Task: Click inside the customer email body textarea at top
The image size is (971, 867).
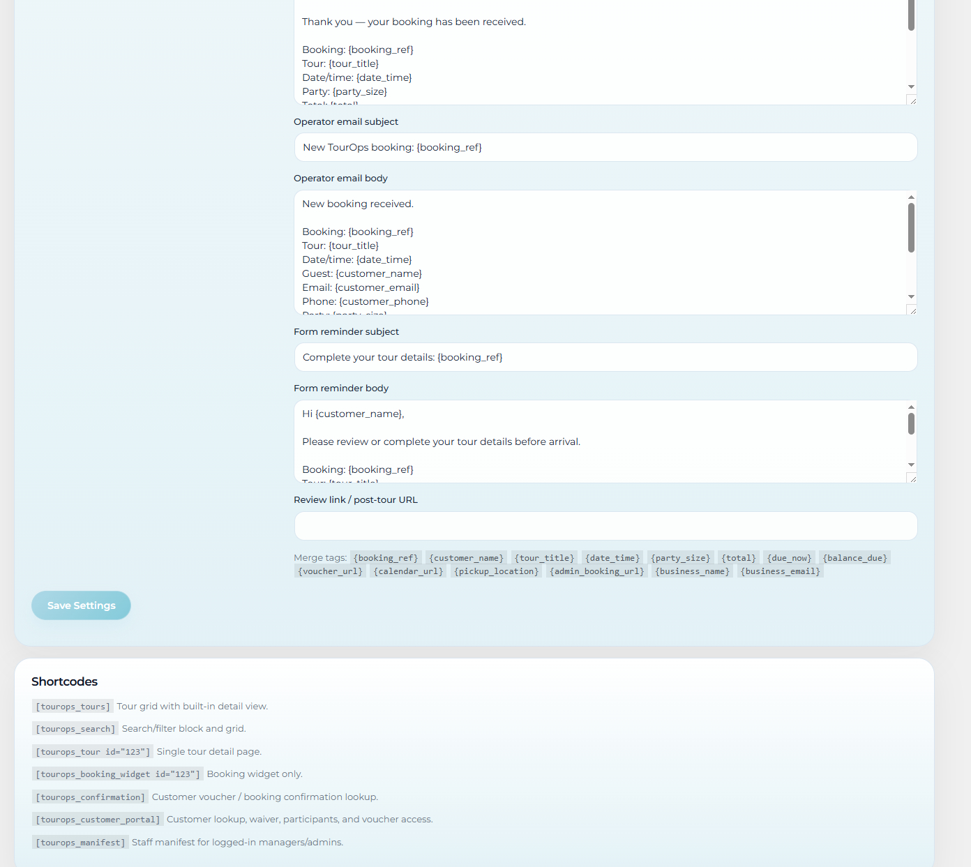Action: click(x=600, y=52)
